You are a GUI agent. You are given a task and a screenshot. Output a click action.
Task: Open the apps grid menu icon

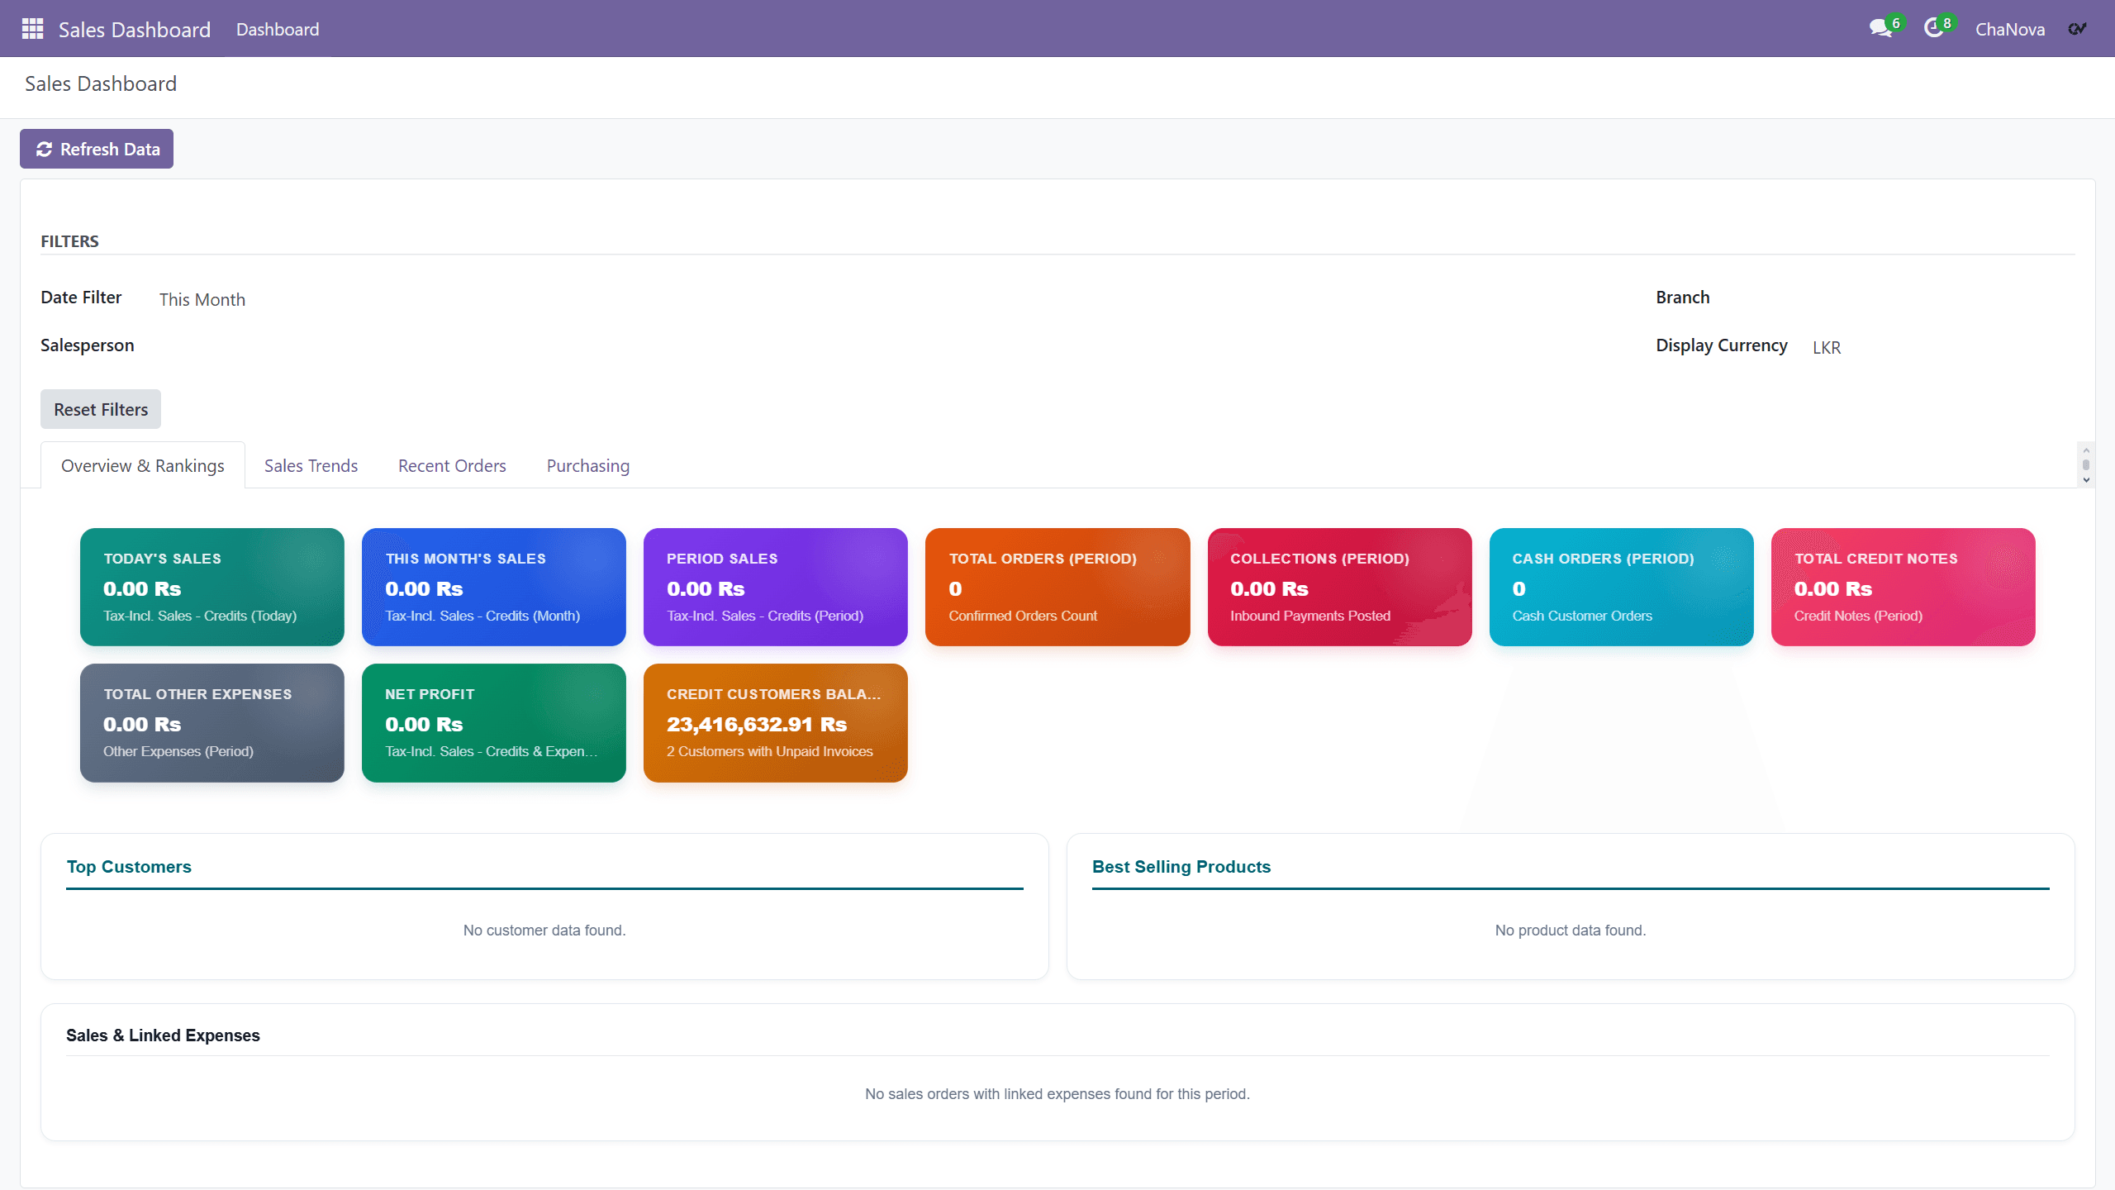pos(32,29)
